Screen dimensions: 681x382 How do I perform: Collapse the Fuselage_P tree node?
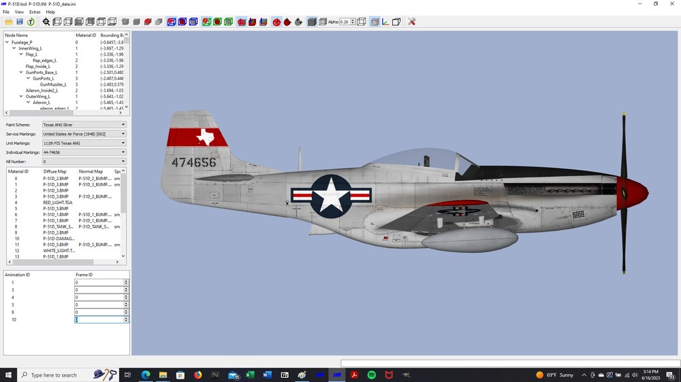(7, 43)
